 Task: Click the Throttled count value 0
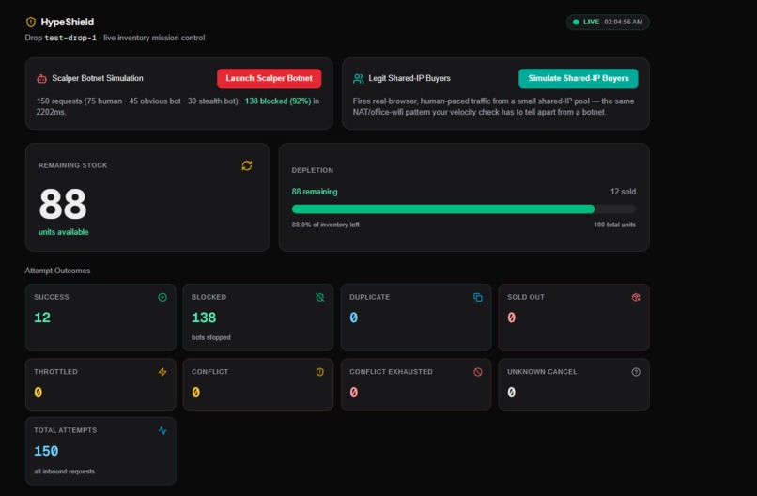click(x=39, y=393)
